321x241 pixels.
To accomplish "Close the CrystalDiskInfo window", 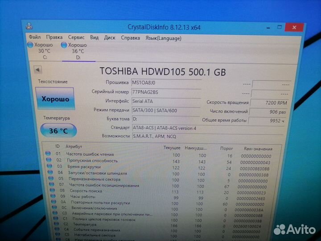I will [294, 27].
